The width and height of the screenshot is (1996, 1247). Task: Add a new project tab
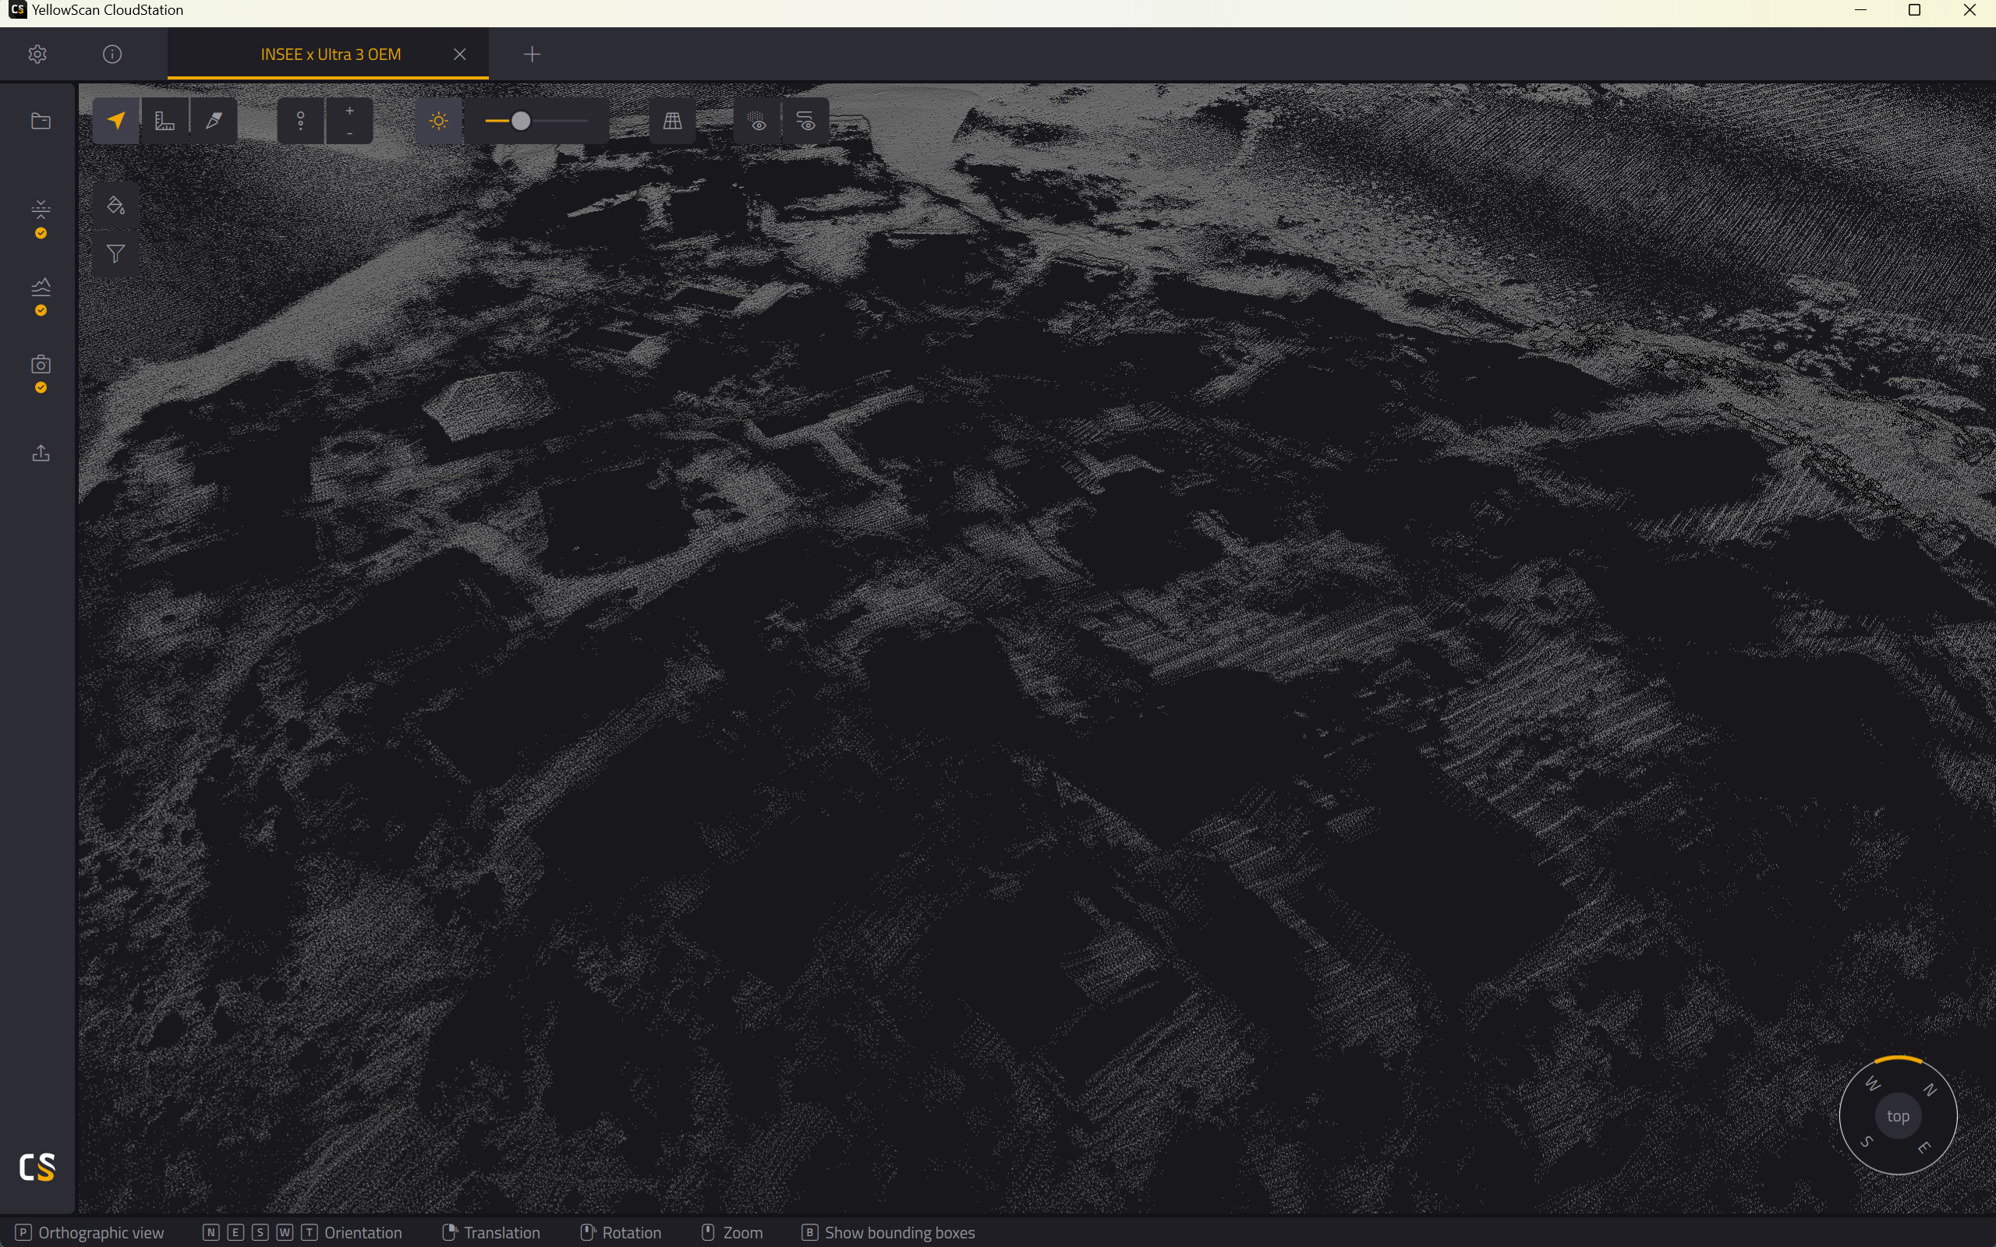coord(532,55)
